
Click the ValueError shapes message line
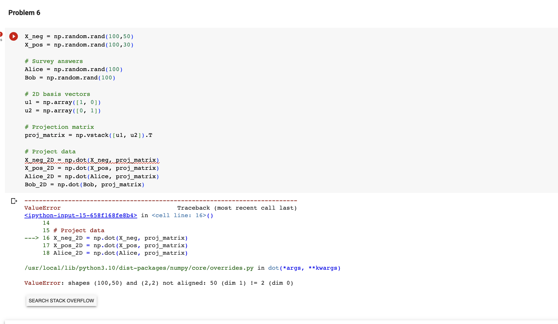(159, 283)
